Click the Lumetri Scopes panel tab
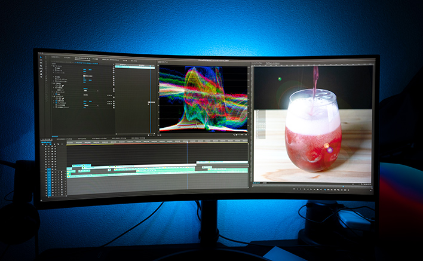This screenshot has height=261, width=423. coord(162,62)
